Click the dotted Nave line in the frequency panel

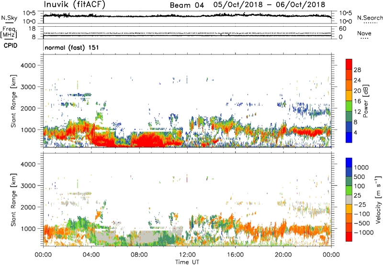tap(187, 33)
